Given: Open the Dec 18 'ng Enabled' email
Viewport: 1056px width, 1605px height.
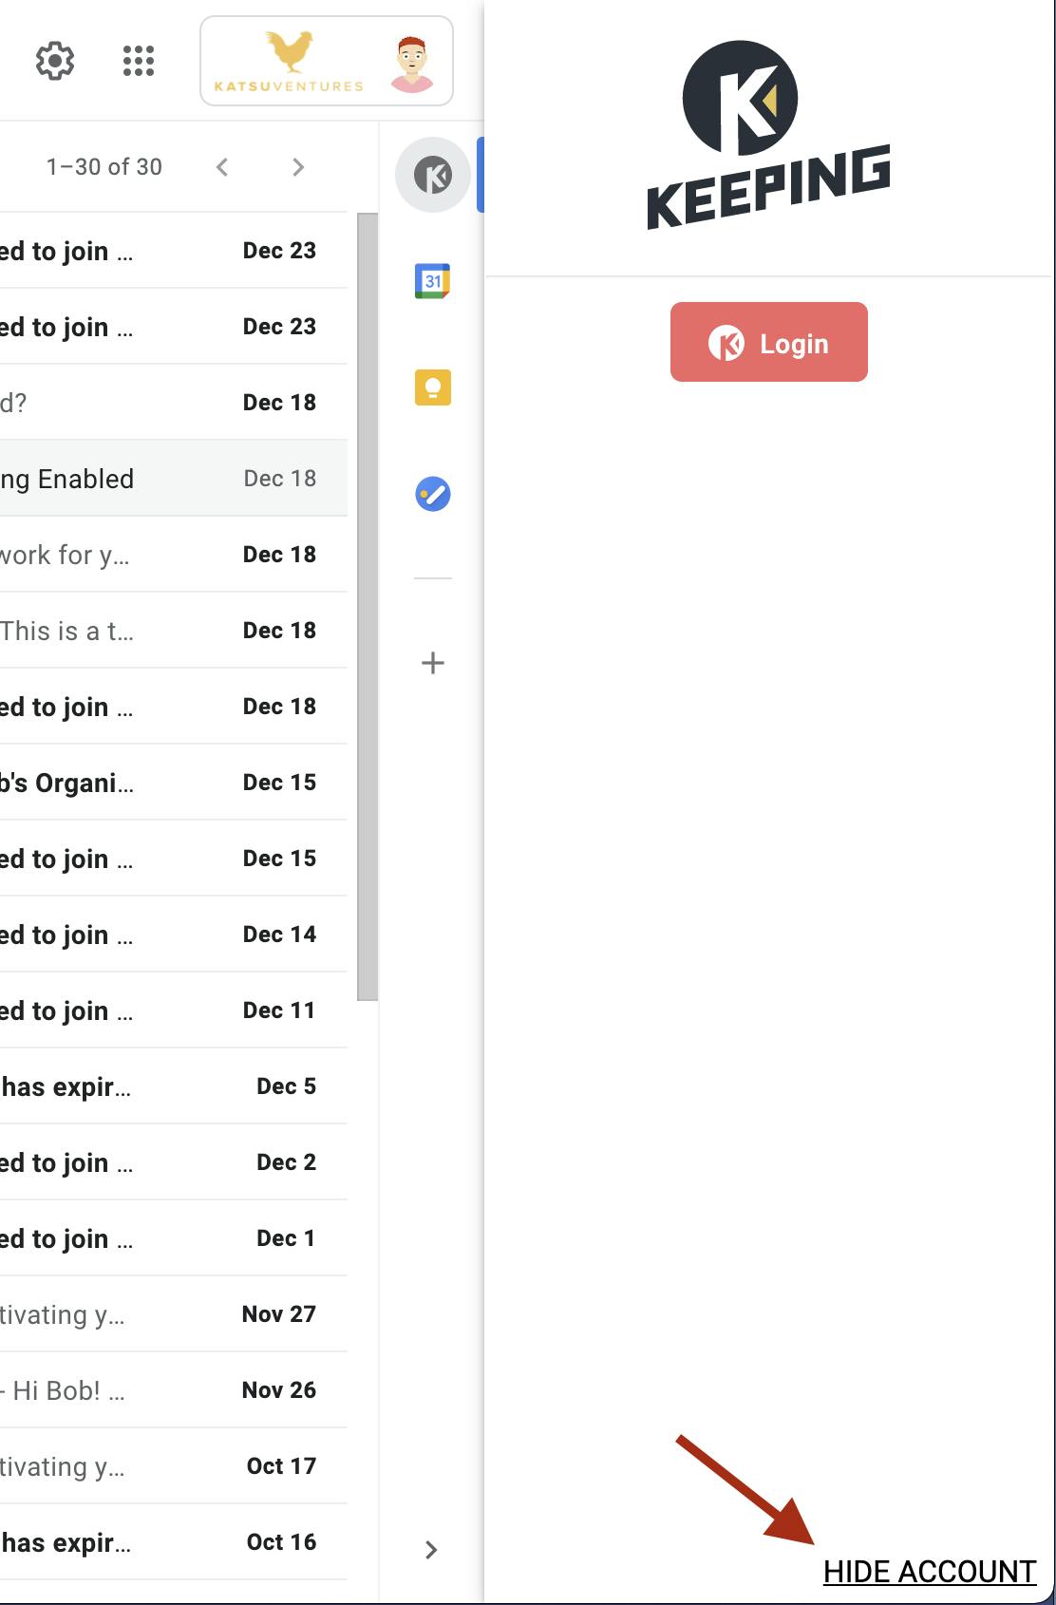Looking at the screenshot, I should (x=174, y=479).
